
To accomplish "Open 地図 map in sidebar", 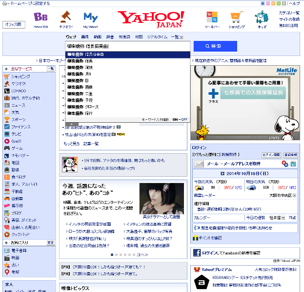I will point(15,163).
